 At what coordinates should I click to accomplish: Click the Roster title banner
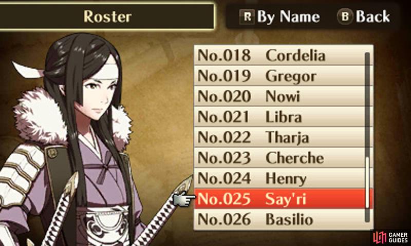107,16
